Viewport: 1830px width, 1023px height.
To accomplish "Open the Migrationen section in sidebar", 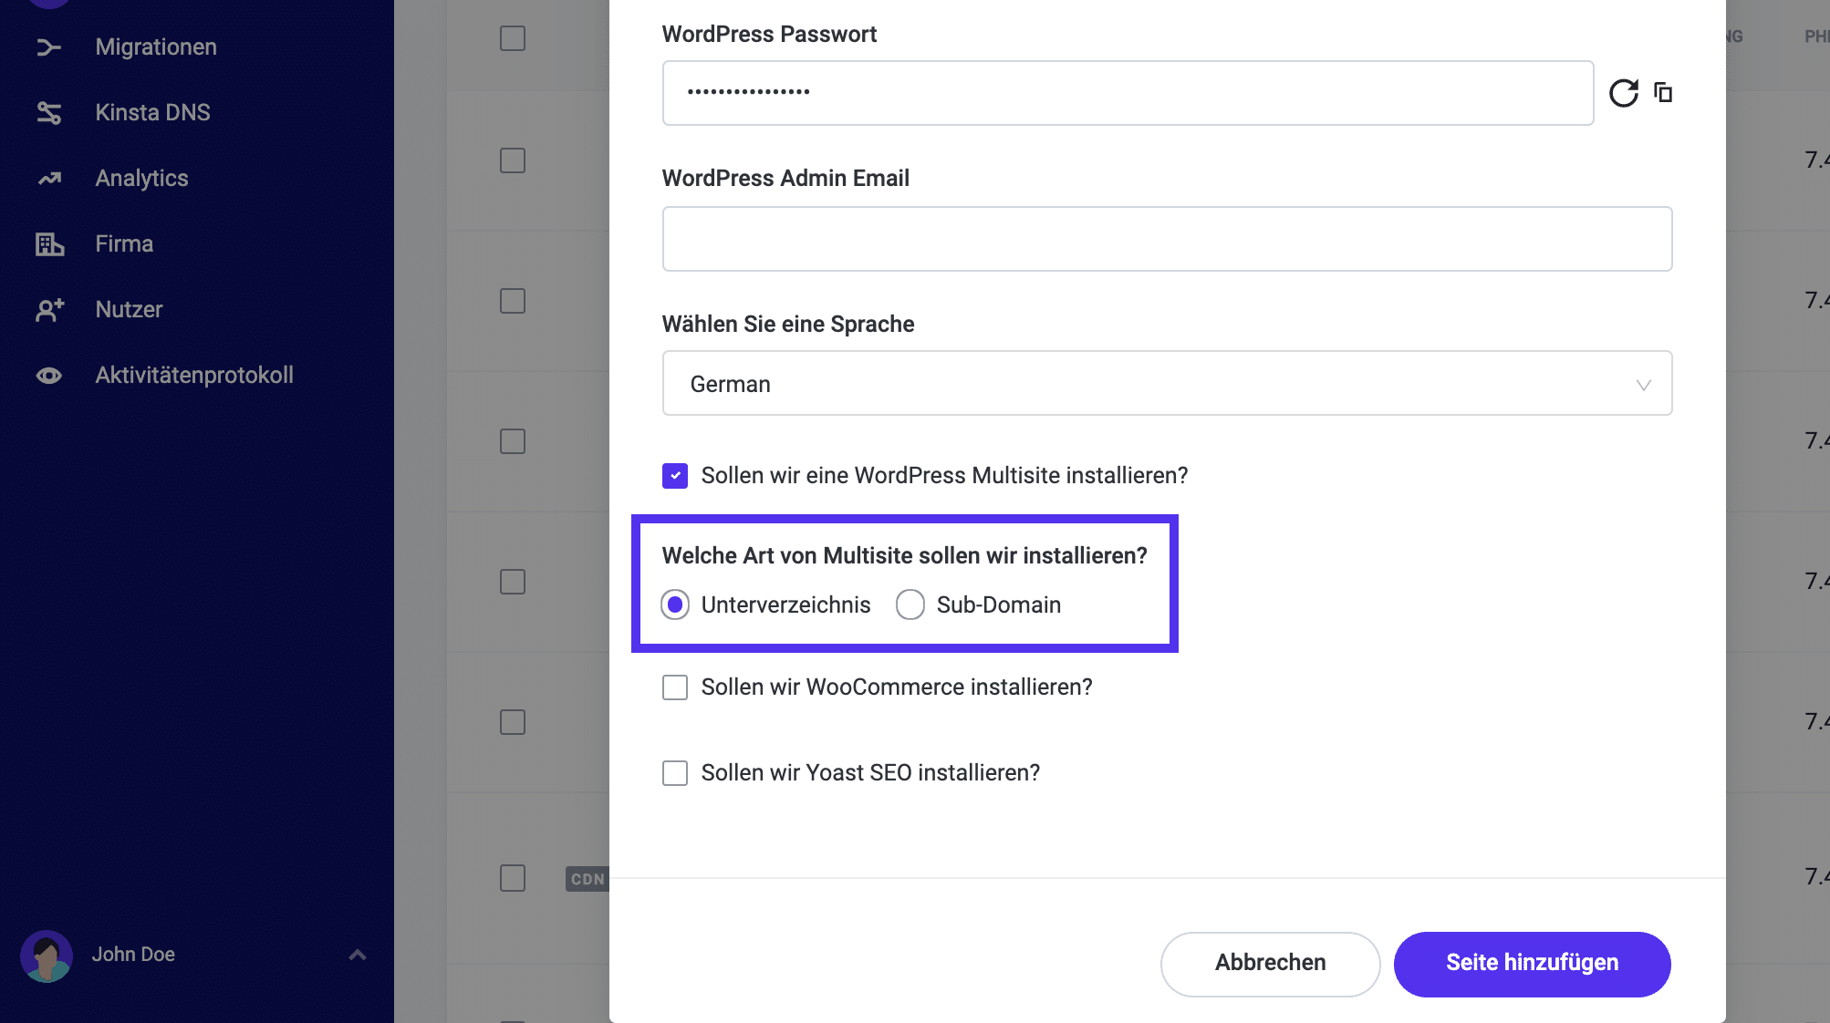I will (x=155, y=46).
